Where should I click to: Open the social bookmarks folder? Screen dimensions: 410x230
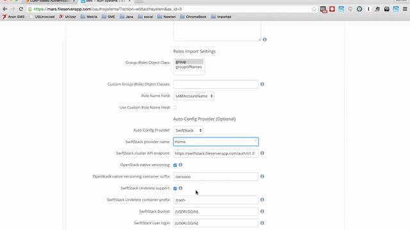(x=145, y=17)
